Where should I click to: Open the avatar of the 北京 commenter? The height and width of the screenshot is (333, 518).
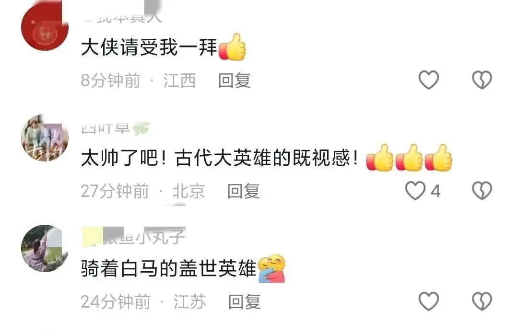[45, 138]
